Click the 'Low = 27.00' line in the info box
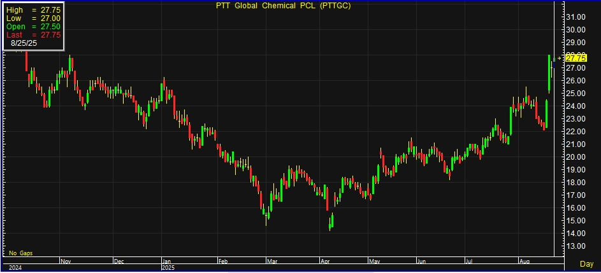Screen dimensions: 601x273 (x=33, y=18)
